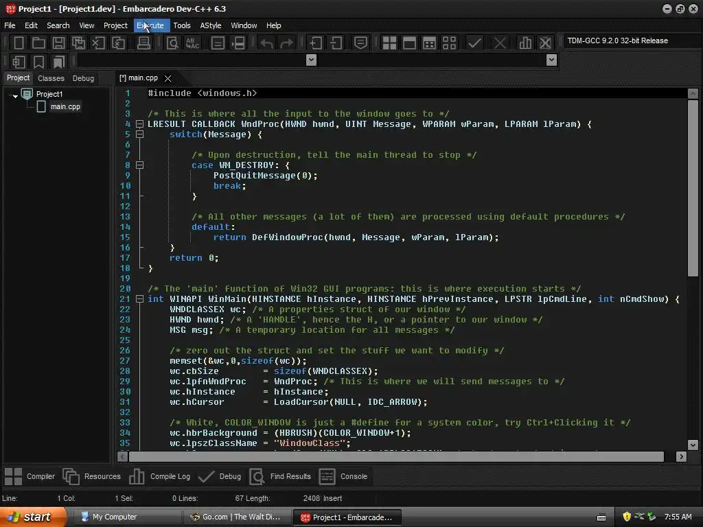The image size is (703, 527).
Task: Click the Open folder toolbar icon
Action: pyautogui.click(x=38, y=43)
